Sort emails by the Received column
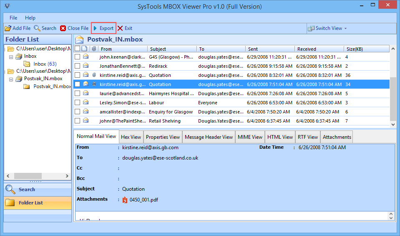This screenshot has width=400, height=236. [319, 49]
